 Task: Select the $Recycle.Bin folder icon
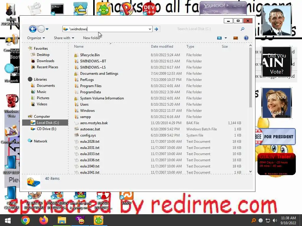[x=76, y=55]
